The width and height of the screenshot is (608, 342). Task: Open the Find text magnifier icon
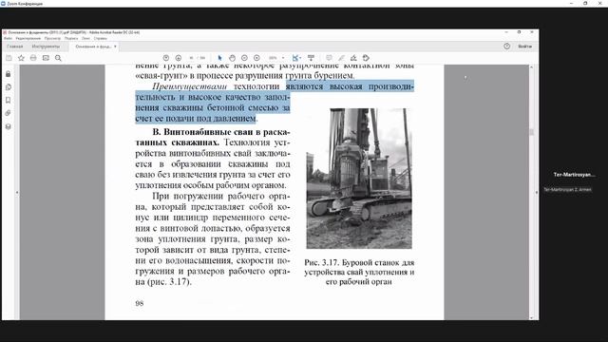(58, 58)
